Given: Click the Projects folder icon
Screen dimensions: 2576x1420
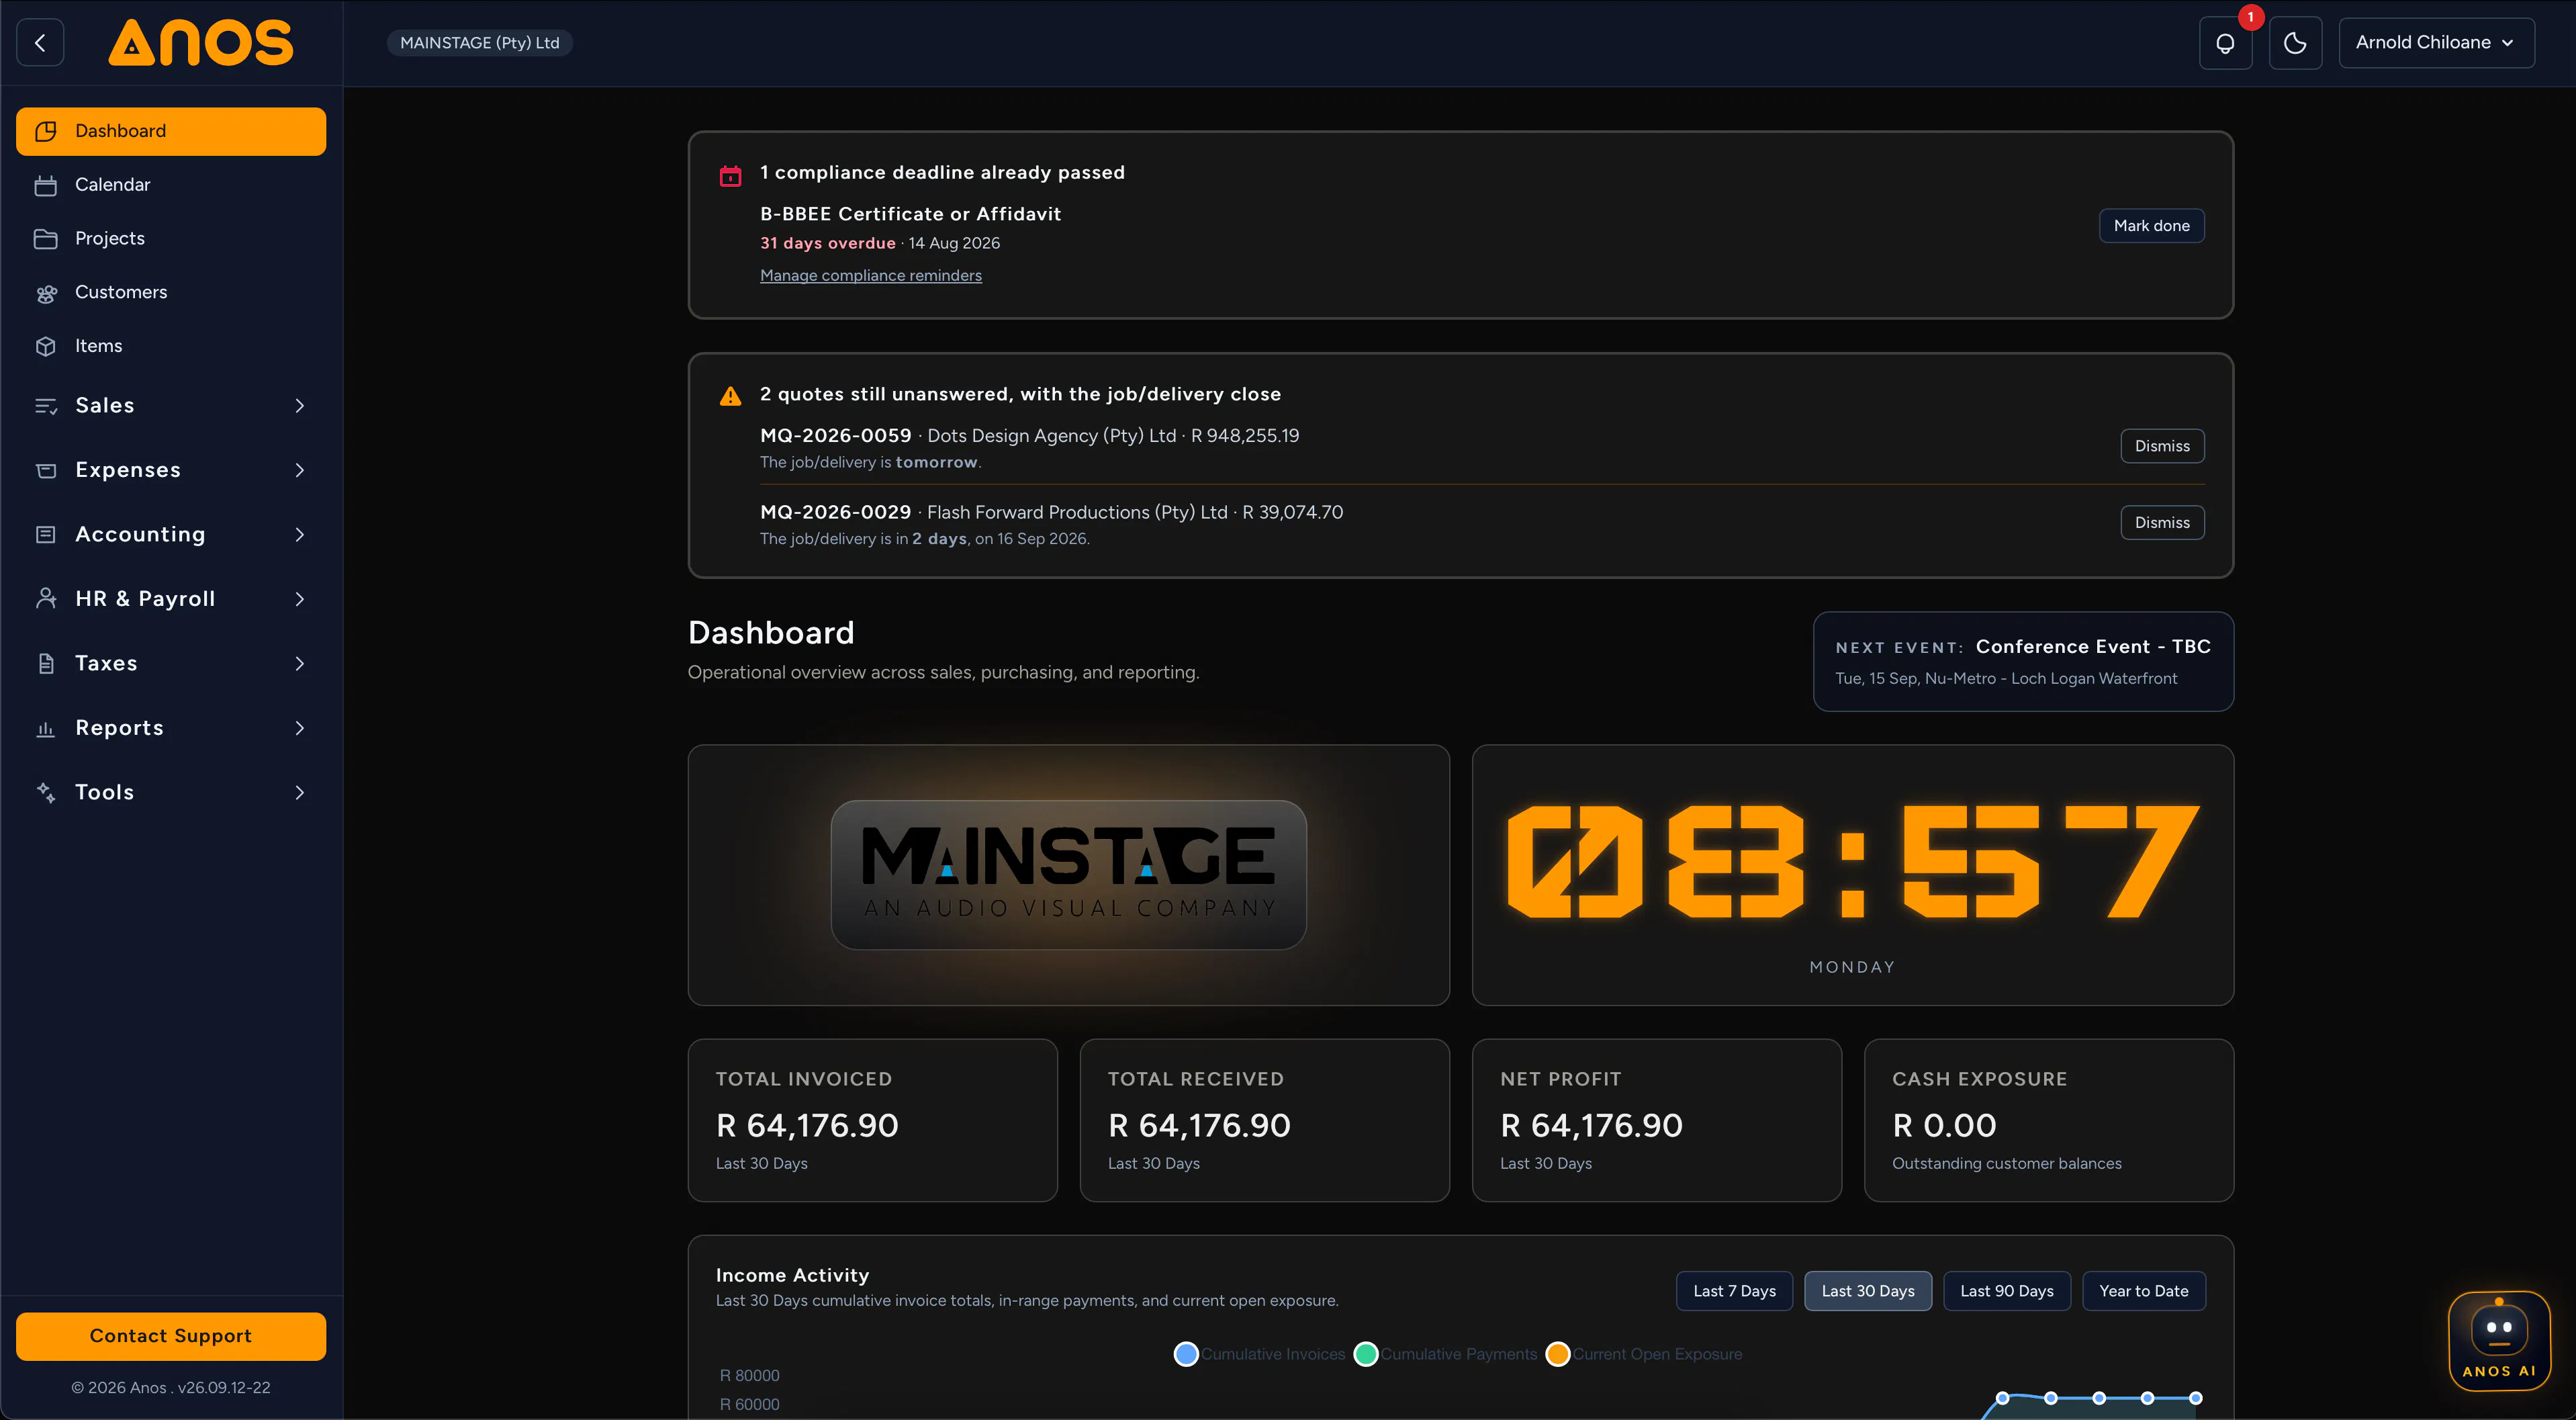Looking at the screenshot, I should (46, 239).
